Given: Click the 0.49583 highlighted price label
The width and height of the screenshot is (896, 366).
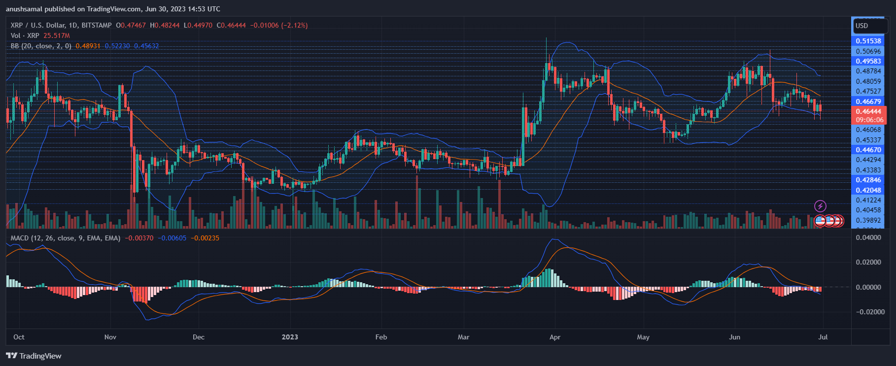Looking at the screenshot, I should 868,62.
